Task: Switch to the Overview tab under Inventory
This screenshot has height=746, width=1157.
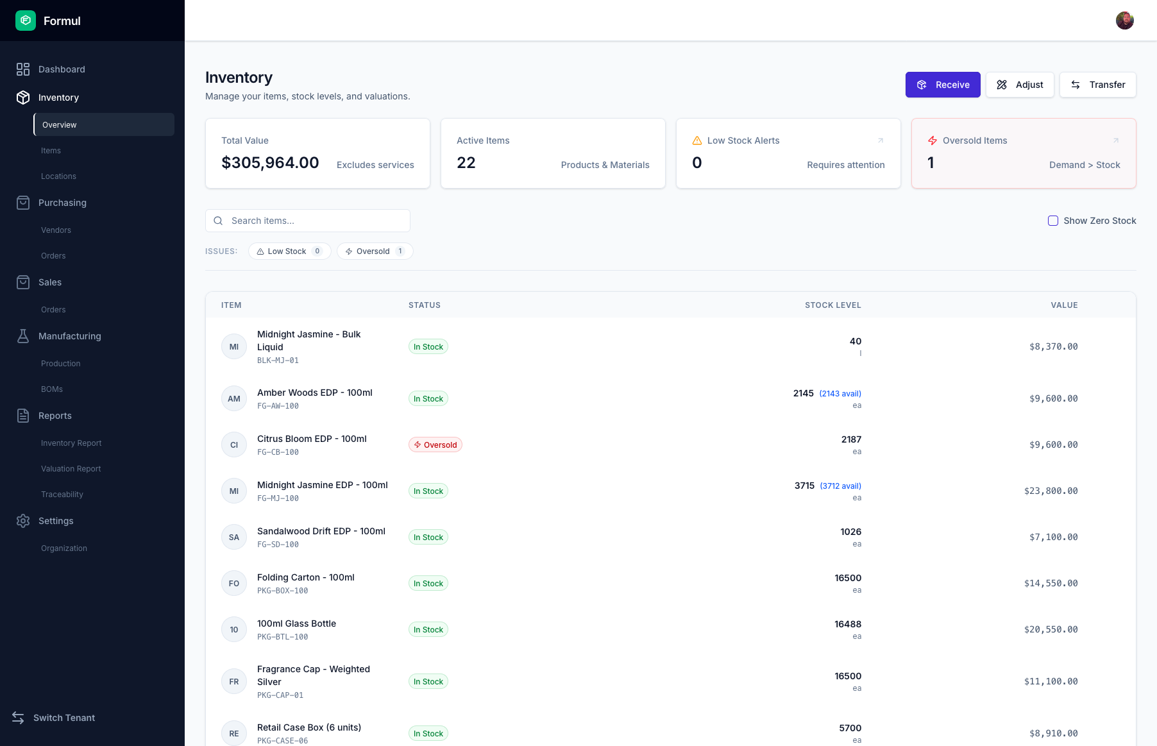Action: 60,124
